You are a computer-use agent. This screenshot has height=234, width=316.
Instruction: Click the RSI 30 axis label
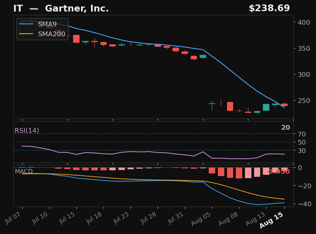pyautogui.click(x=302, y=150)
